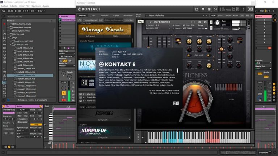Click the Kontakt 6 about-box NI logo

[x=176, y=103]
